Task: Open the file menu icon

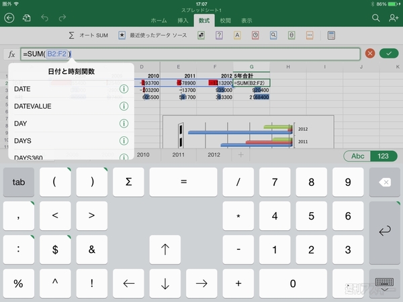Action: tap(26, 18)
